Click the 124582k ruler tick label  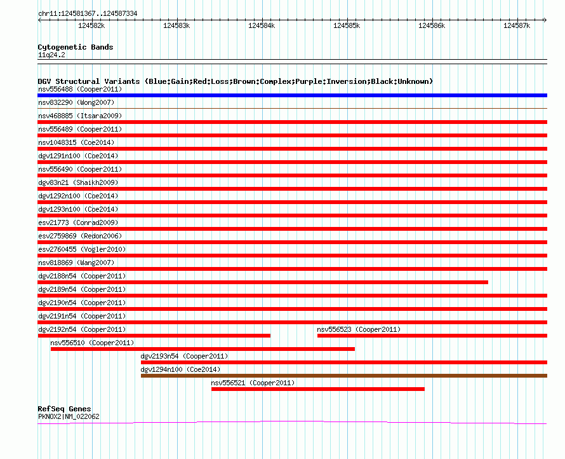click(91, 25)
